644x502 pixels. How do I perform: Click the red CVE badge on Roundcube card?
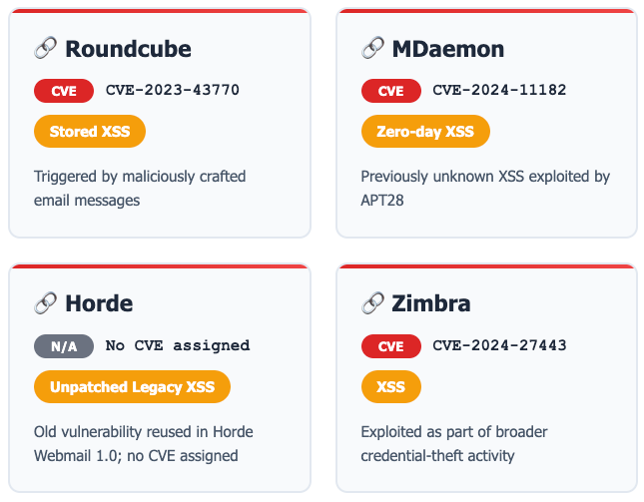64,91
